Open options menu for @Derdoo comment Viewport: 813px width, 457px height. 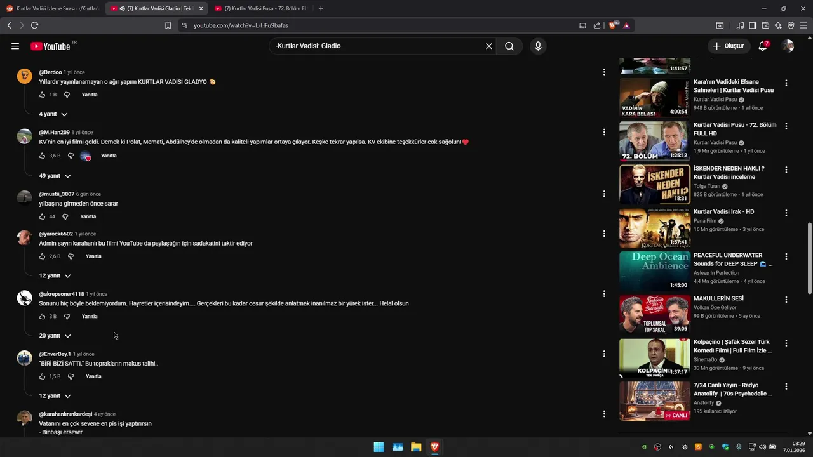pos(604,72)
